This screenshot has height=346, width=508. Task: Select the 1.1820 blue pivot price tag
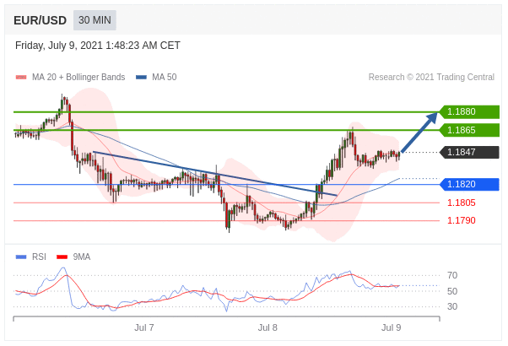coord(469,184)
